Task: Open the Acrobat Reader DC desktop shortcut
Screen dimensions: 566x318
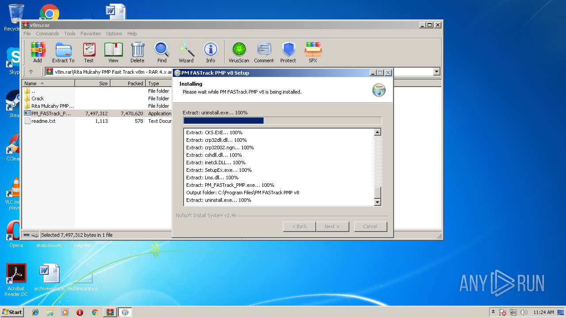Action: click(16, 280)
